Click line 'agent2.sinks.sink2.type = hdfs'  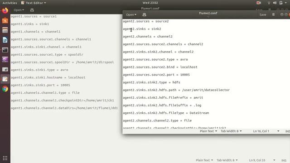[x=151, y=82]
